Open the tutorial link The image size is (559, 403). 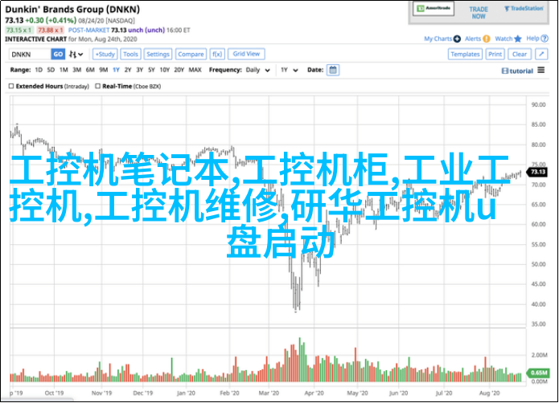(518, 71)
